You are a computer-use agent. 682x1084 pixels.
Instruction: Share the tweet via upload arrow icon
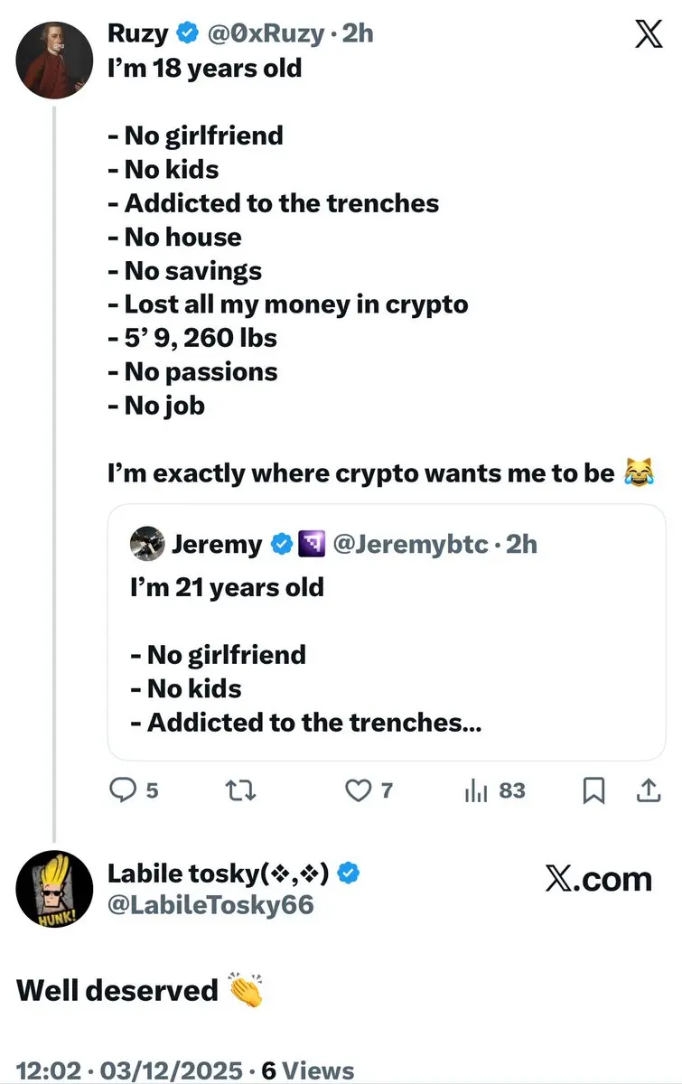[649, 790]
